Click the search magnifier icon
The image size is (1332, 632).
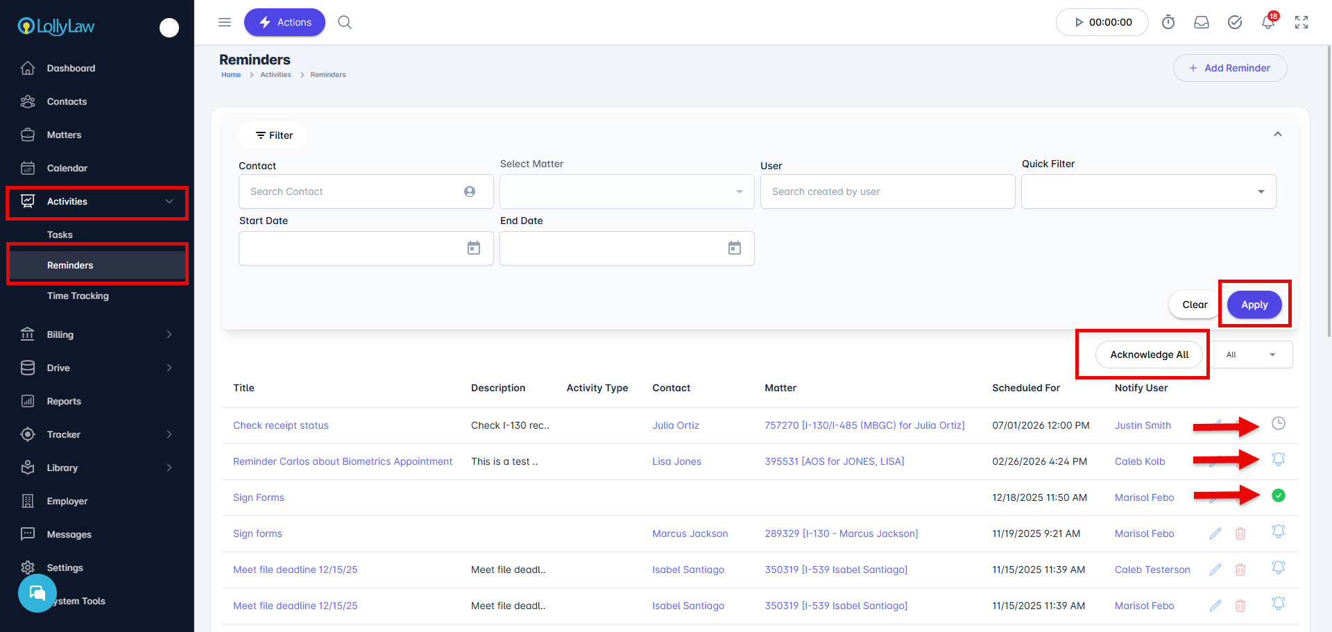(345, 22)
